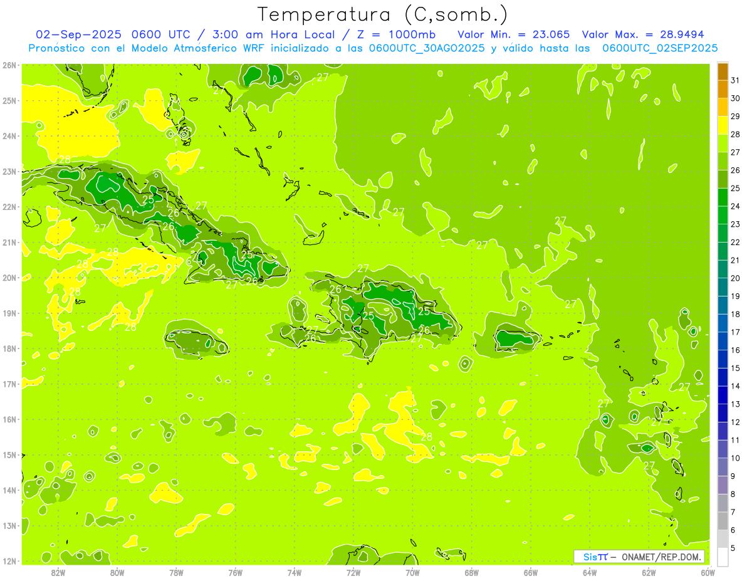Screen dimensions: 752x581
Task: Click longitude label 76W
Action: tap(236, 572)
